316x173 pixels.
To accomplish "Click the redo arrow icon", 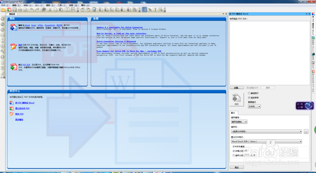I will (37, 10).
